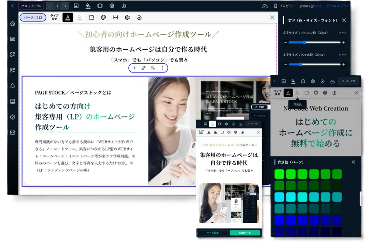Open the mail icon in the left sidebar

[13, 133]
